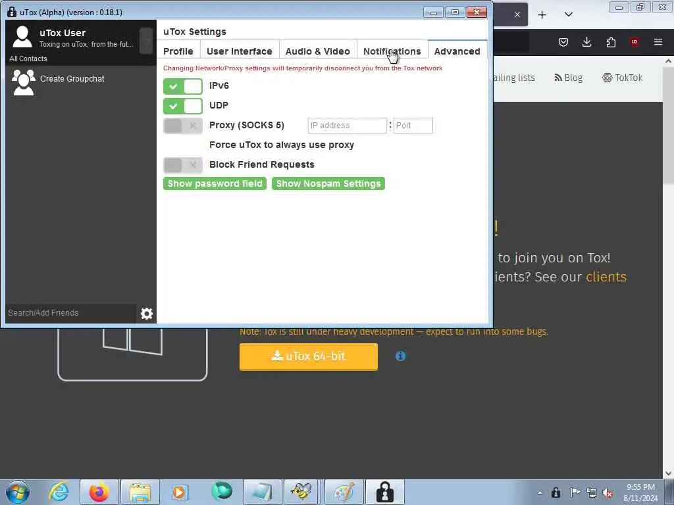Switch to the Profile tab

click(x=178, y=51)
